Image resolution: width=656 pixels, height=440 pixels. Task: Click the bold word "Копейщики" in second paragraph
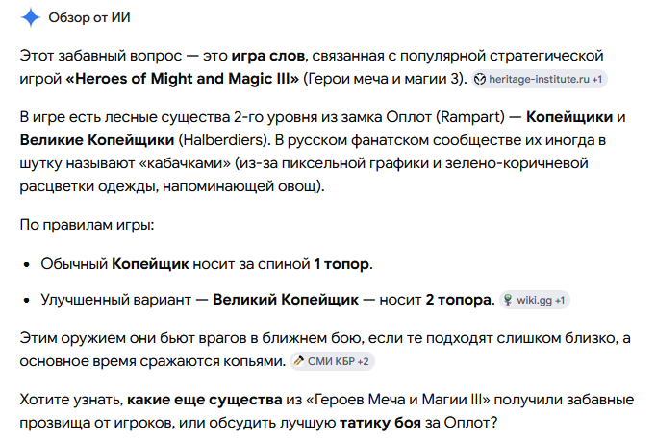[x=569, y=117]
